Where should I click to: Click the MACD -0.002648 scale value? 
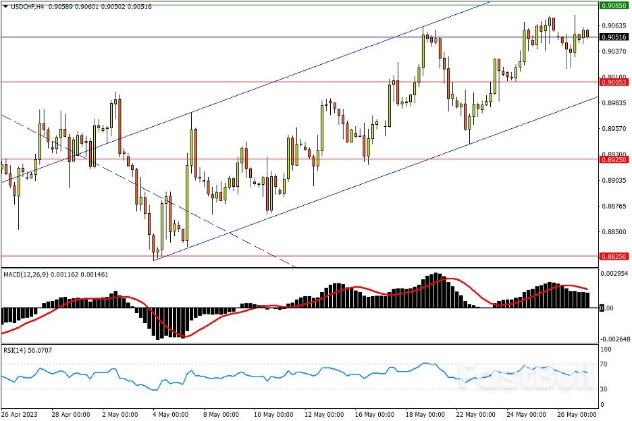point(614,339)
